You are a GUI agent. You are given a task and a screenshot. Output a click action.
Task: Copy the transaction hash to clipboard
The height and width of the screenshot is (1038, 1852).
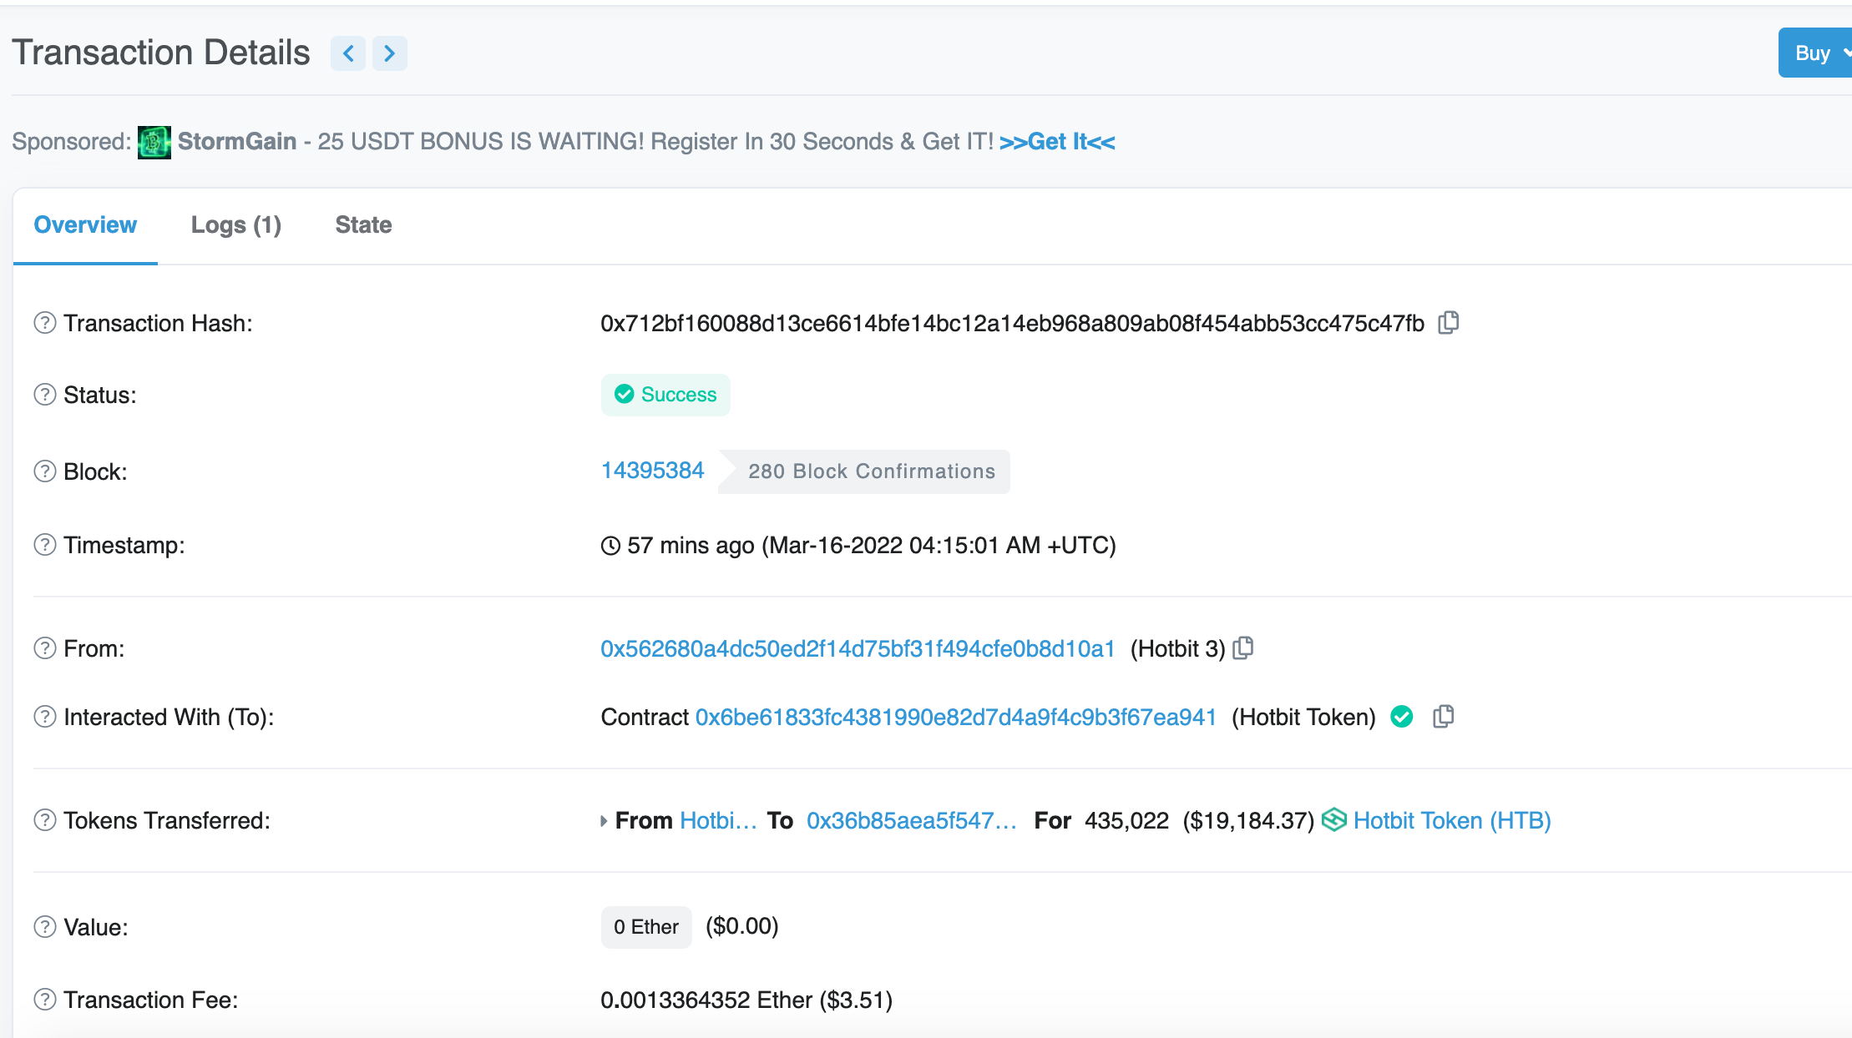[1449, 323]
